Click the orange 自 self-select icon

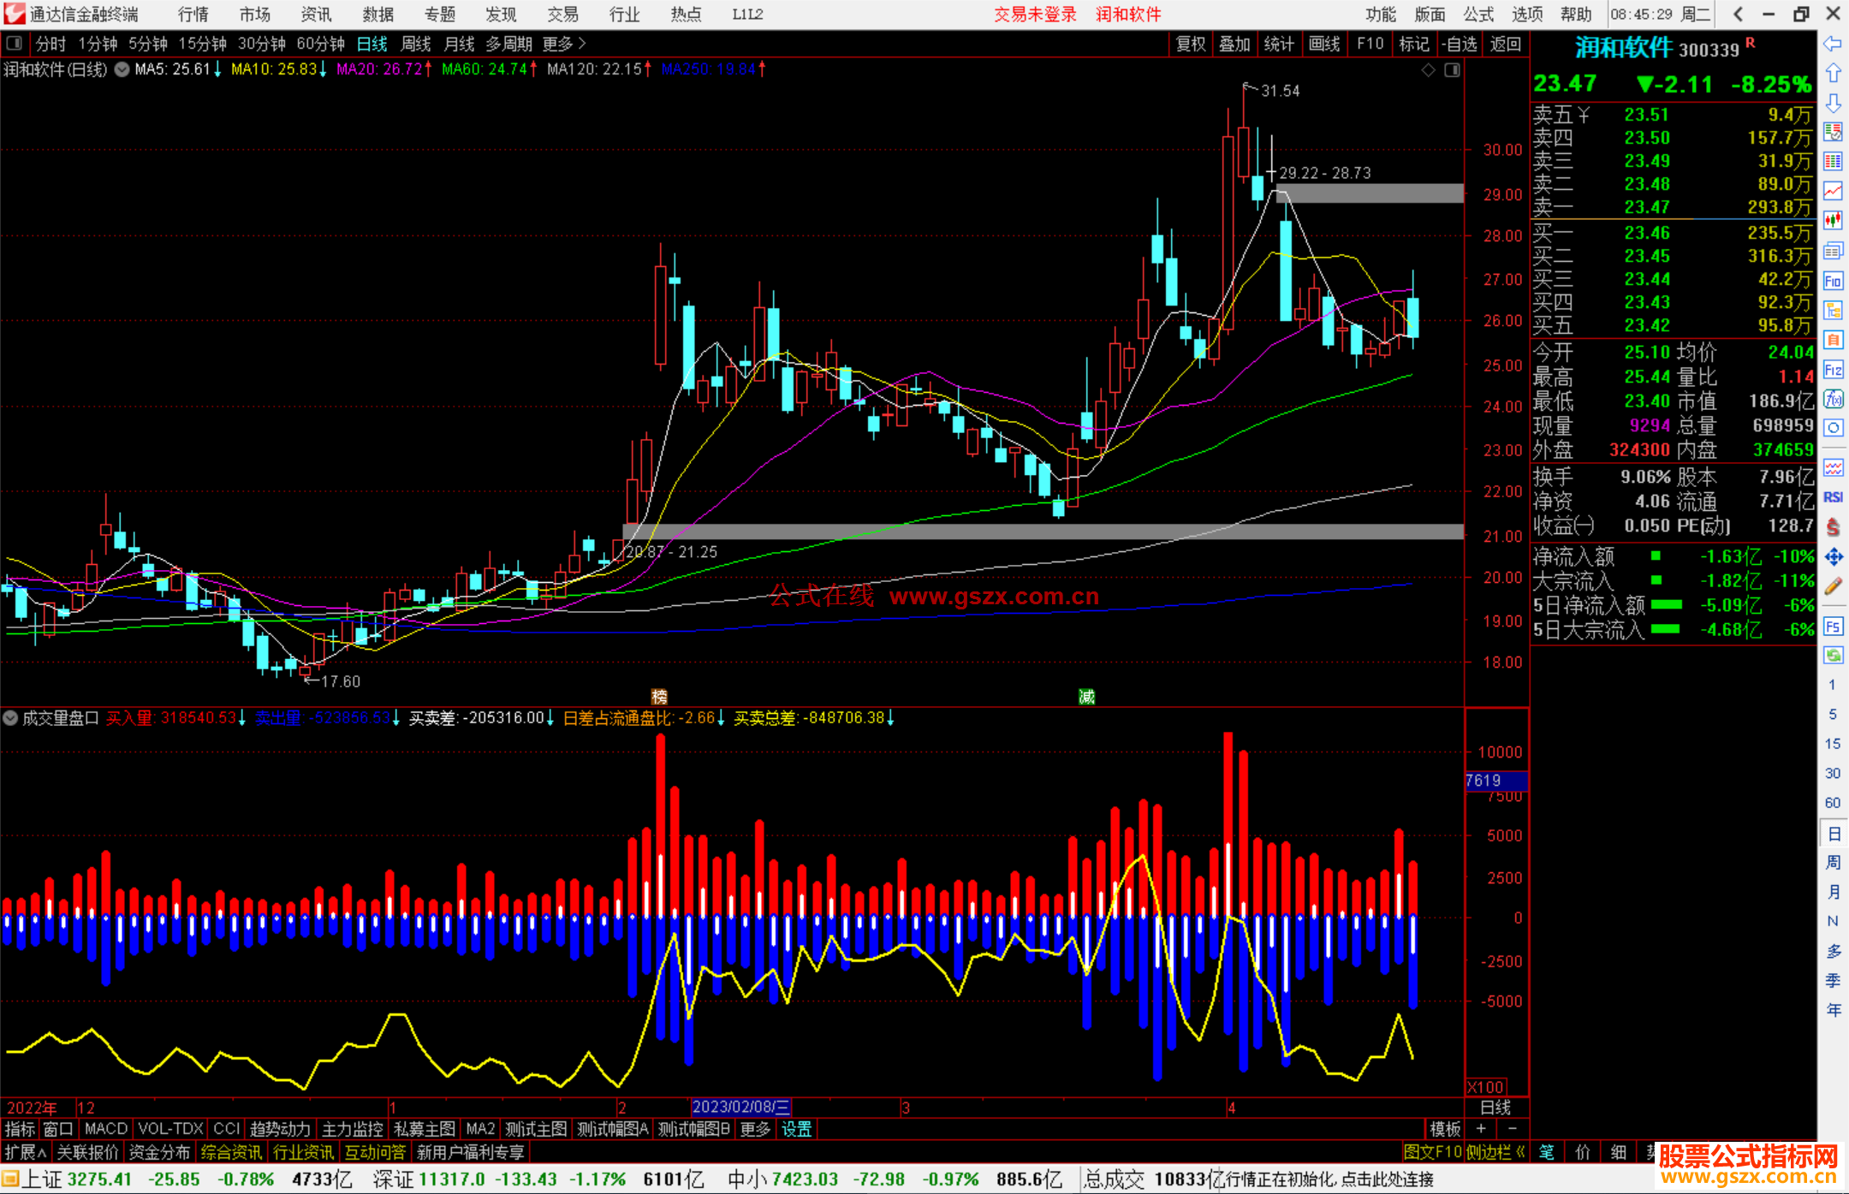tap(1833, 340)
